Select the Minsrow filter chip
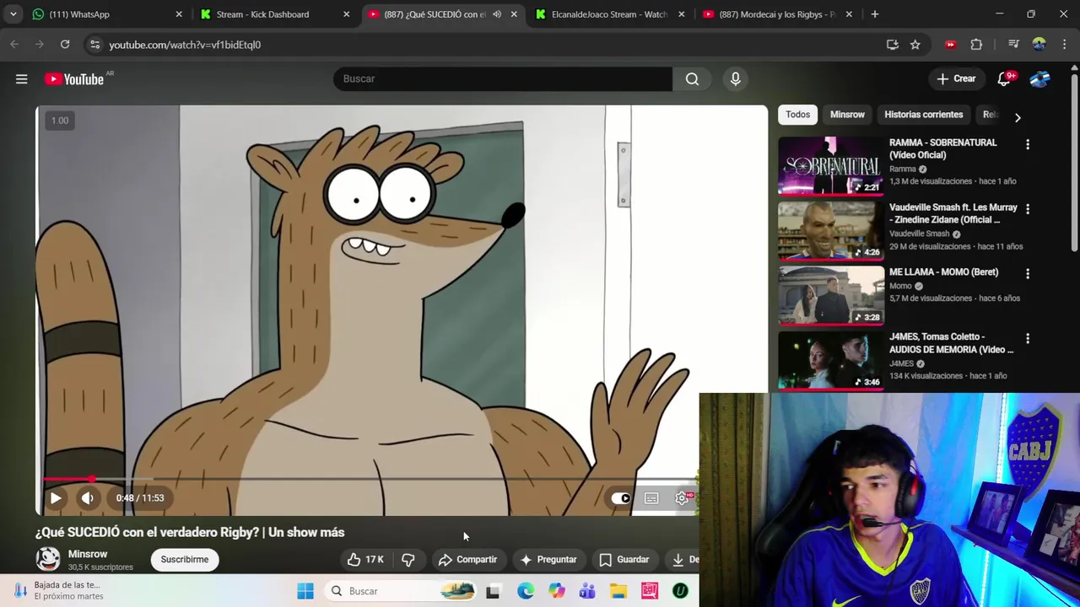1080x607 pixels. point(847,115)
